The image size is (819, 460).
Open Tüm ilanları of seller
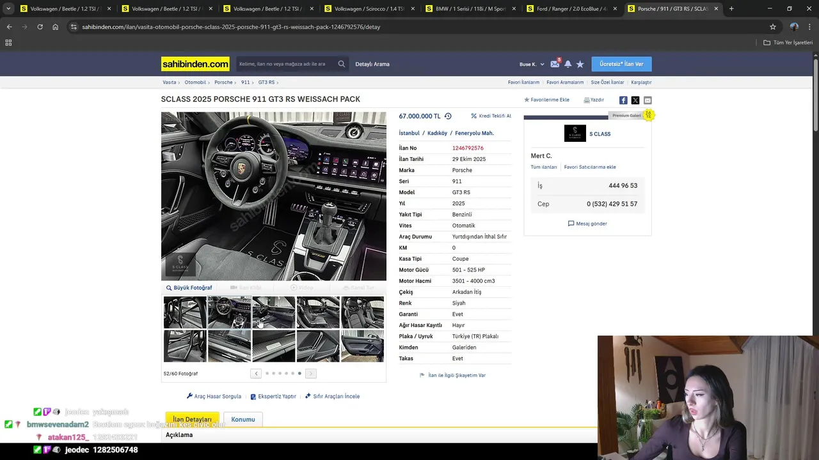click(x=544, y=167)
